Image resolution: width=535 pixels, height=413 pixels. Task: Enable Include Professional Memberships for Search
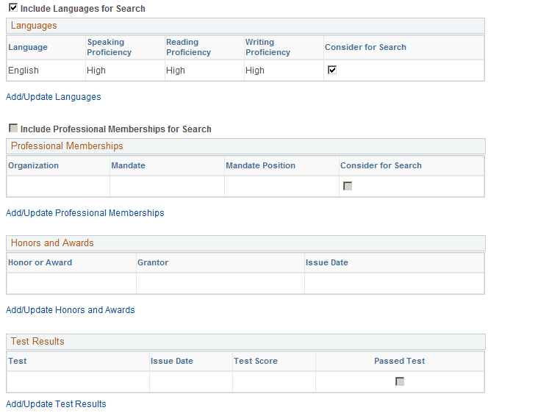tap(13, 128)
